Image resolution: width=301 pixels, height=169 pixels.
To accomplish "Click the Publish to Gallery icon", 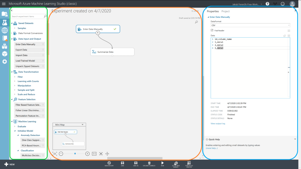I will [189, 163].
